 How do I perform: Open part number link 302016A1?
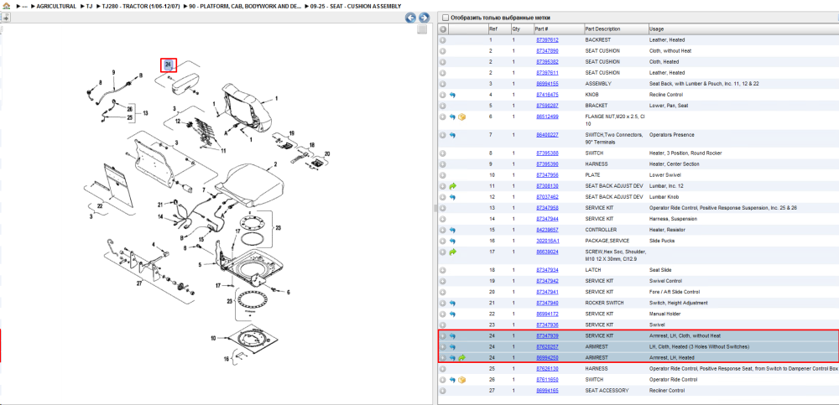tap(547, 241)
